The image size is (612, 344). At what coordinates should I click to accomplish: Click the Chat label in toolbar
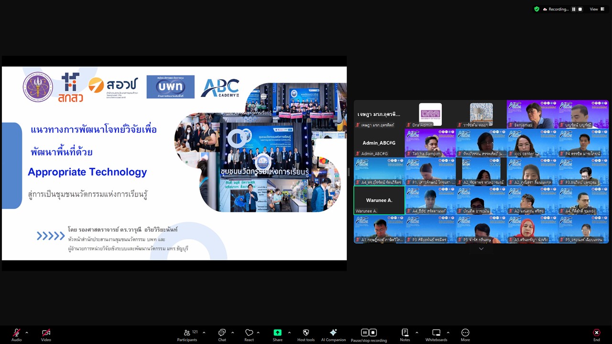[x=222, y=340]
